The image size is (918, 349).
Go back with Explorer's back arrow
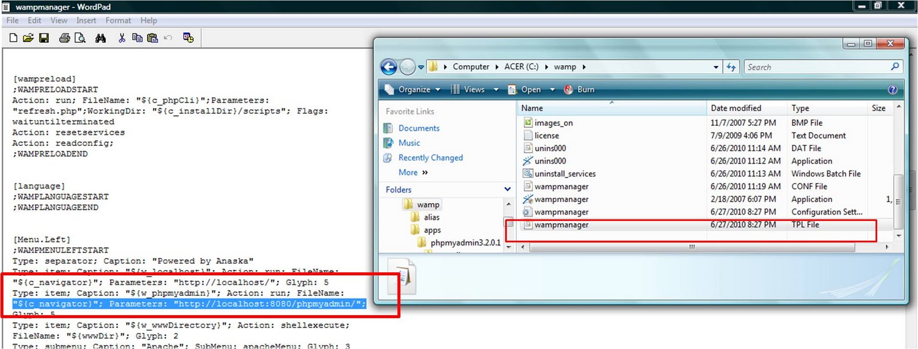[x=389, y=67]
